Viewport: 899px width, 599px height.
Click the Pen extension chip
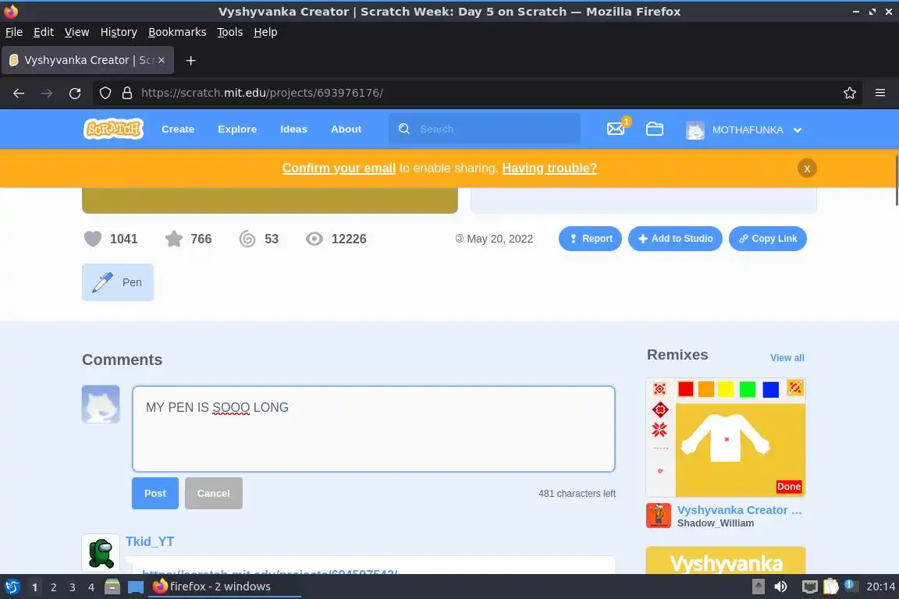pyautogui.click(x=118, y=282)
